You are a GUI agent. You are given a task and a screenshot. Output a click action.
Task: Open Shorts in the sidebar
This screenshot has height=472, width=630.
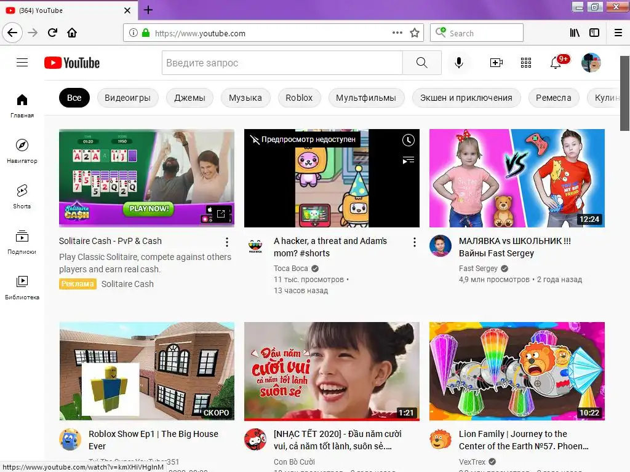point(22,197)
